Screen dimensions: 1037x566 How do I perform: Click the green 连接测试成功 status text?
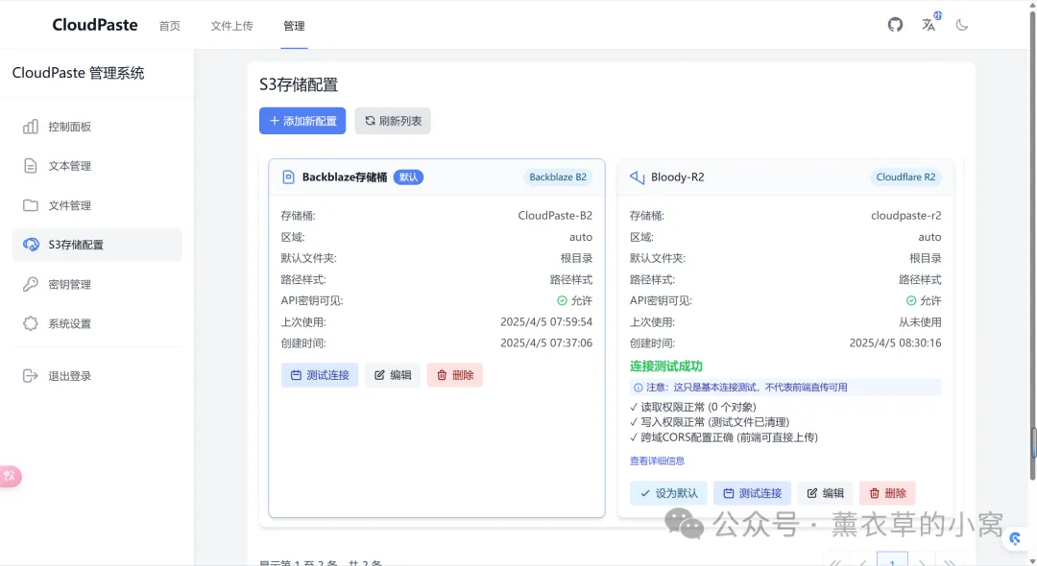tap(666, 366)
